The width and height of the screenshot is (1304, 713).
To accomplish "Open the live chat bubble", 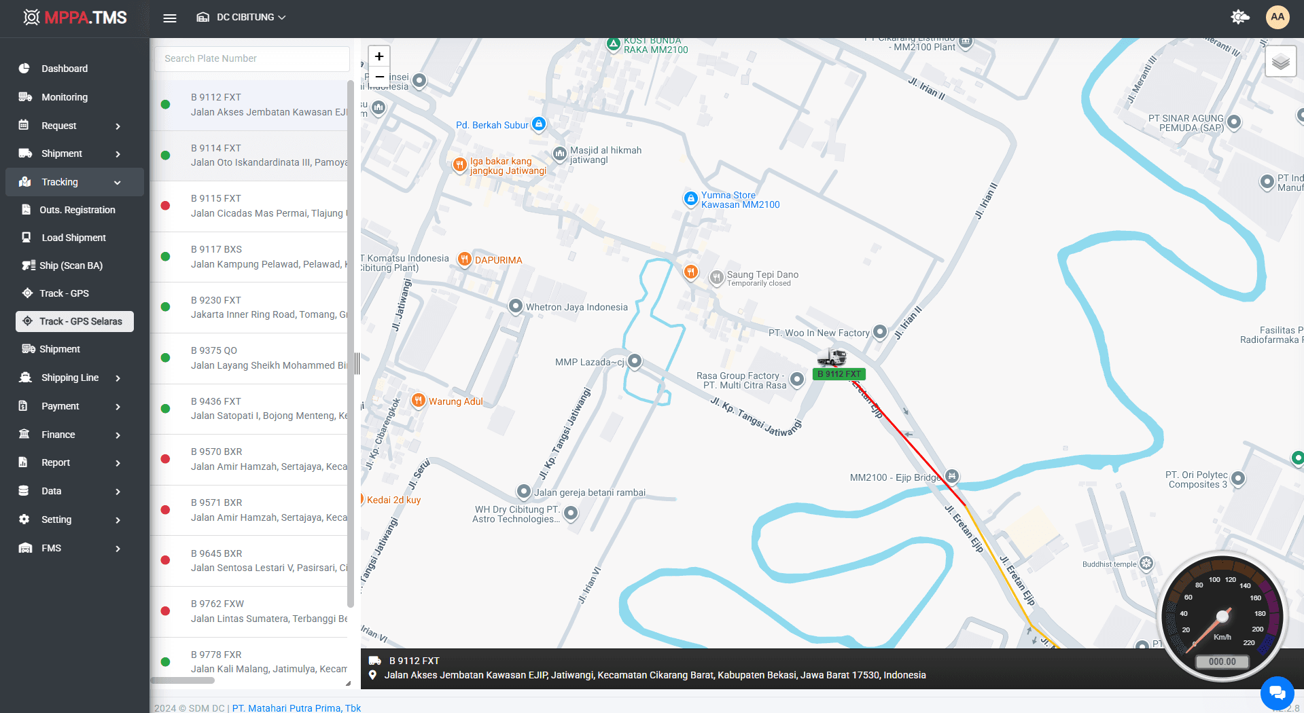I will pyautogui.click(x=1277, y=693).
